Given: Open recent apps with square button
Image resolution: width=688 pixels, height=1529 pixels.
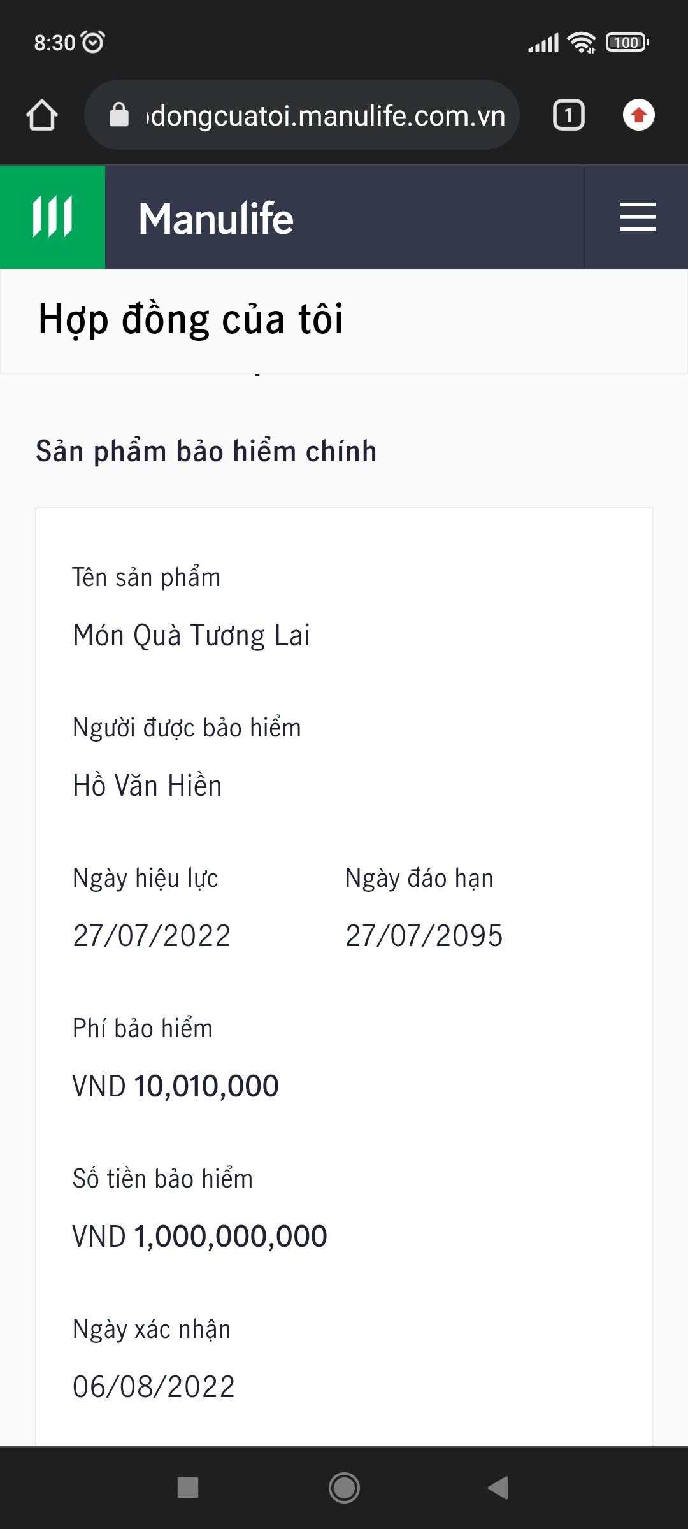Looking at the screenshot, I should pos(188,1488).
